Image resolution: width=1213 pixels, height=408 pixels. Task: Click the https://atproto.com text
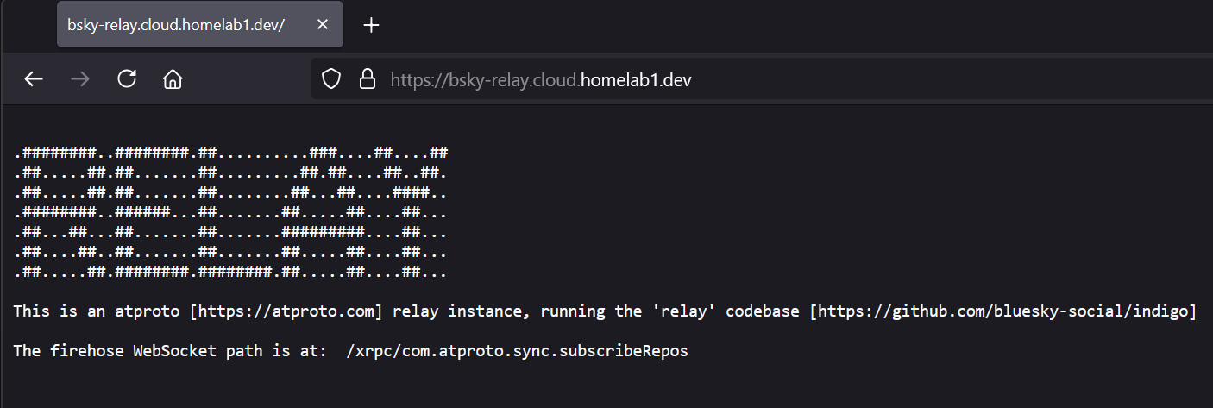pyautogui.click(x=286, y=311)
